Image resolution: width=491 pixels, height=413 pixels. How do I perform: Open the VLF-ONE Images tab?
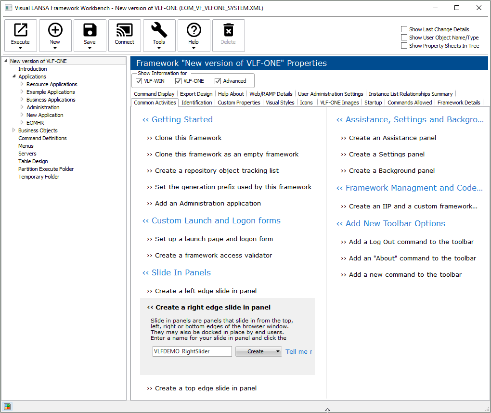[x=339, y=103]
